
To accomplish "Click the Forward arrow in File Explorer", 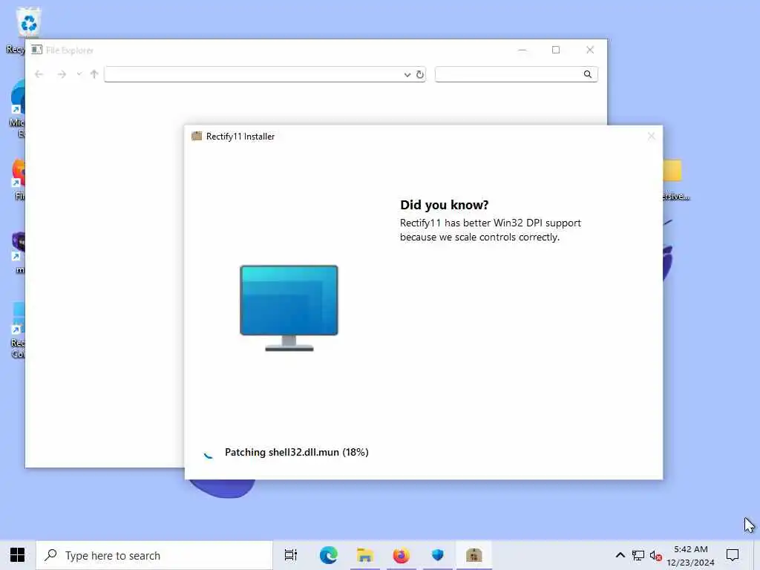I will point(62,74).
